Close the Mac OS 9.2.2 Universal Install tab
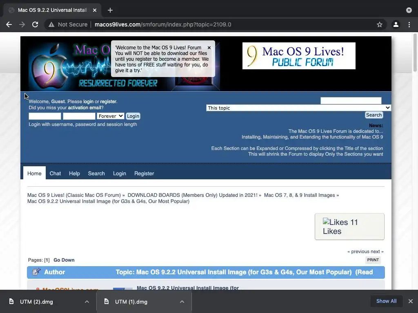 (95, 10)
